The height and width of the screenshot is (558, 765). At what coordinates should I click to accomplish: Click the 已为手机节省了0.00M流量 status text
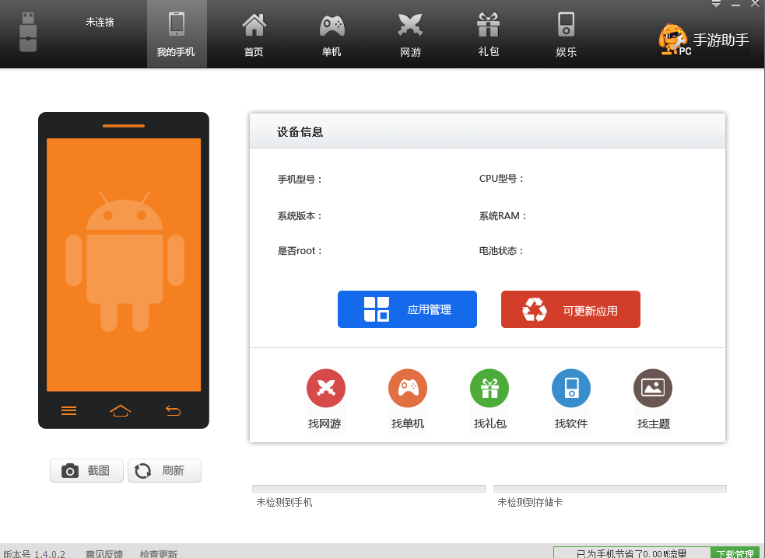pos(631,553)
